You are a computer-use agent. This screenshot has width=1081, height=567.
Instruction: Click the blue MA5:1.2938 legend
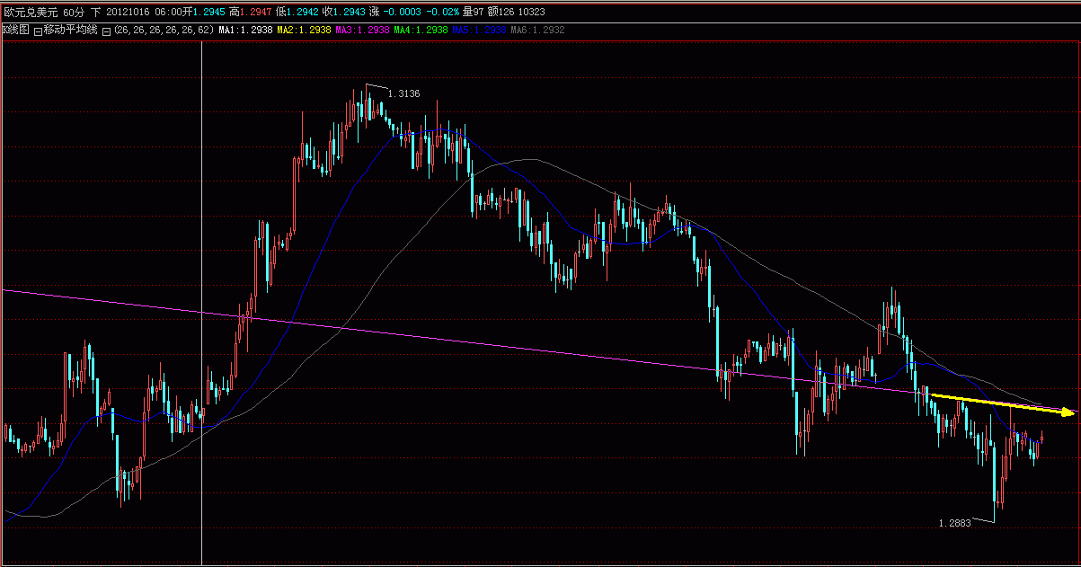click(479, 31)
